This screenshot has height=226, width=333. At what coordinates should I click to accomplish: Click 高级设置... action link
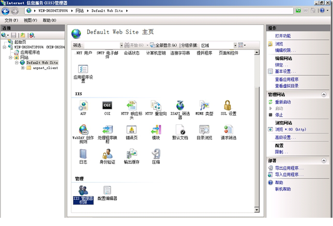point(285,137)
